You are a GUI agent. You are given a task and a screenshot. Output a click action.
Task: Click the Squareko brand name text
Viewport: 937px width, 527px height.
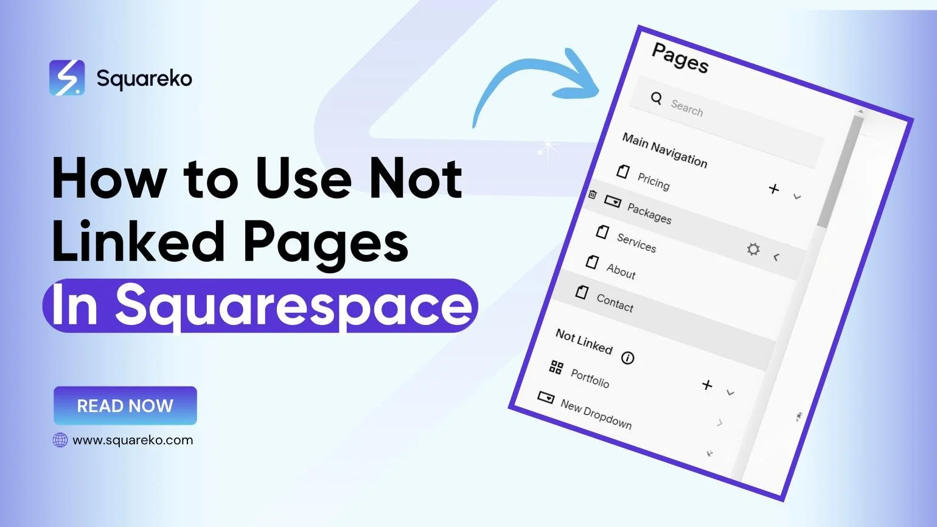(x=144, y=79)
